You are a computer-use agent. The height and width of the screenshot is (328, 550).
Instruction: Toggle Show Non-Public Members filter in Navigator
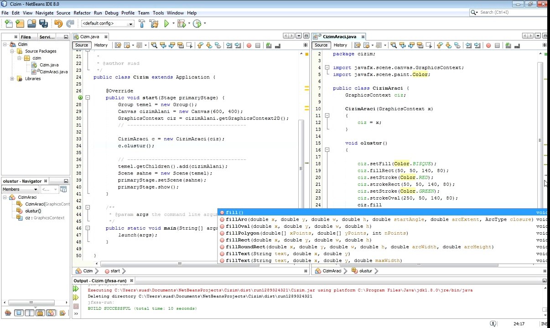pos(40,313)
